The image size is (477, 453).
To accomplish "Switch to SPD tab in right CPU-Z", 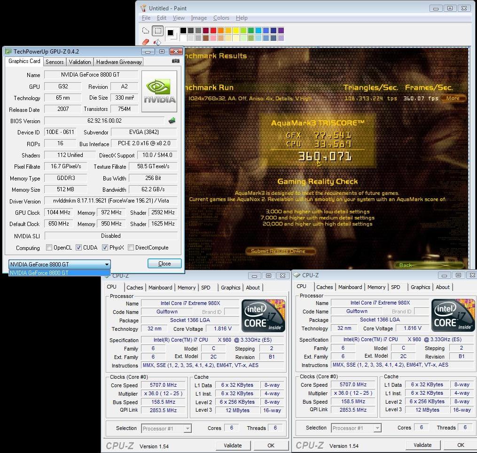I will (x=396, y=287).
